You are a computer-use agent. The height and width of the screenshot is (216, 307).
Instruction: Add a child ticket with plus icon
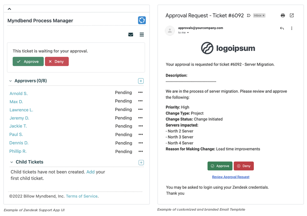[141, 163]
